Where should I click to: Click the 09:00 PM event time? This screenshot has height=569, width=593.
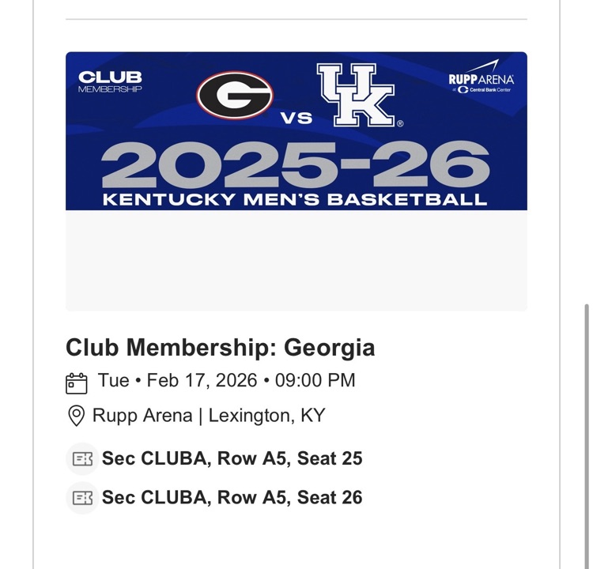(315, 380)
